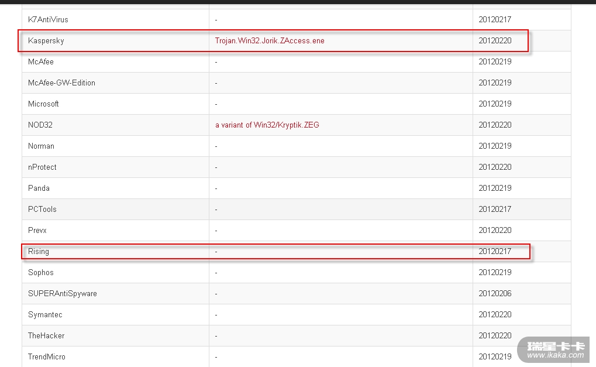The height and width of the screenshot is (367, 596).
Task: Select the Panda antivirus name
Action: point(39,188)
